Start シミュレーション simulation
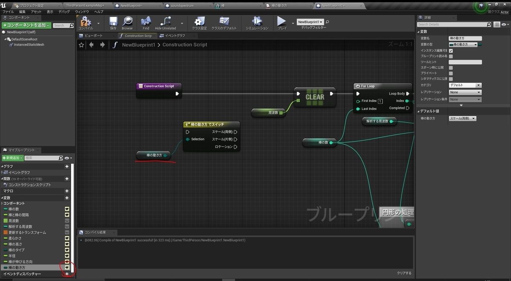 coord(257,23)
